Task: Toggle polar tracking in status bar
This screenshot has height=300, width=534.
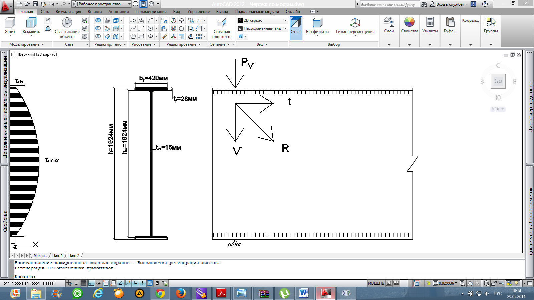Action: pos(98,283)
